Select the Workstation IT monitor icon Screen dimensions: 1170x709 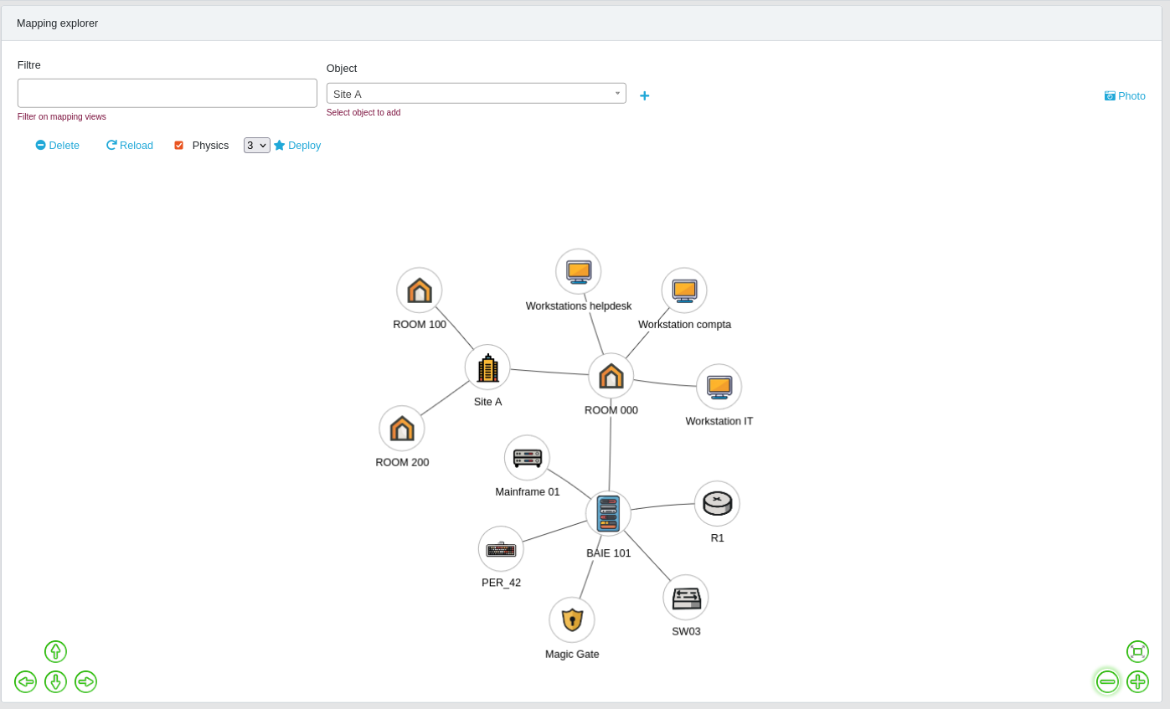[x=718, y=386]
